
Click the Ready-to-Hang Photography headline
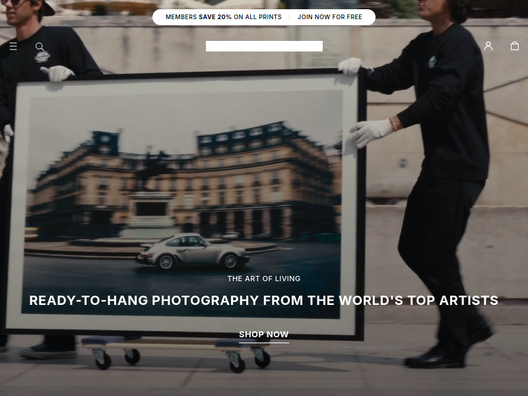[x=263, y=300]
